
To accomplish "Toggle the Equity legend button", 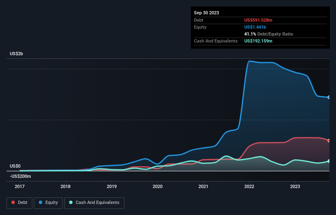I will [48, 203].
